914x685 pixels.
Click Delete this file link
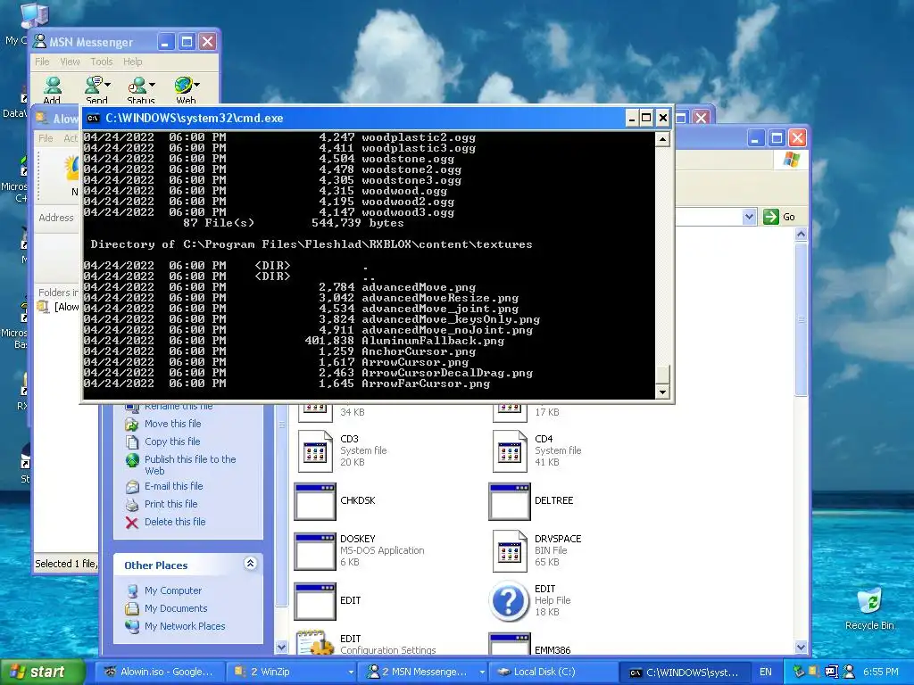175,522
